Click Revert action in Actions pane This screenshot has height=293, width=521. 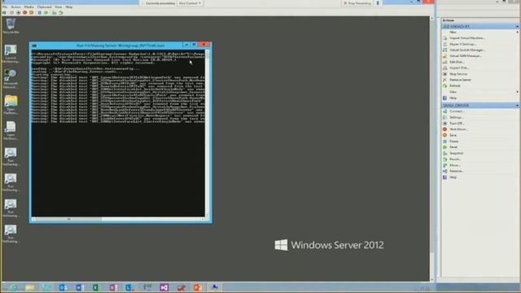pos(455,160)
